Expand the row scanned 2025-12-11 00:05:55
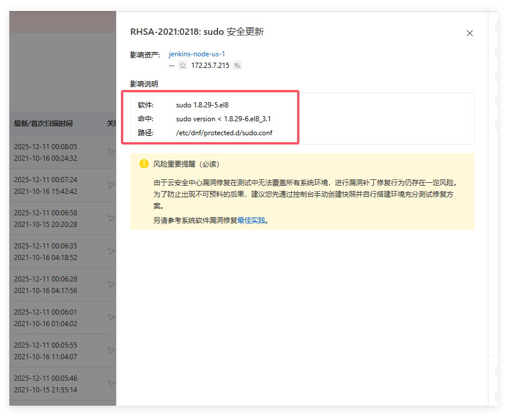507x415 pixels. [x=111, y=351]
